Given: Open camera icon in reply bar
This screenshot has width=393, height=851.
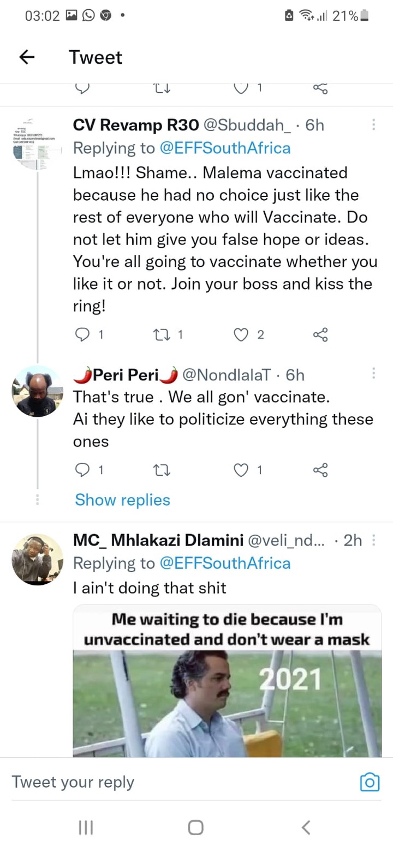Looking at the screenshot, I should 370,782.
